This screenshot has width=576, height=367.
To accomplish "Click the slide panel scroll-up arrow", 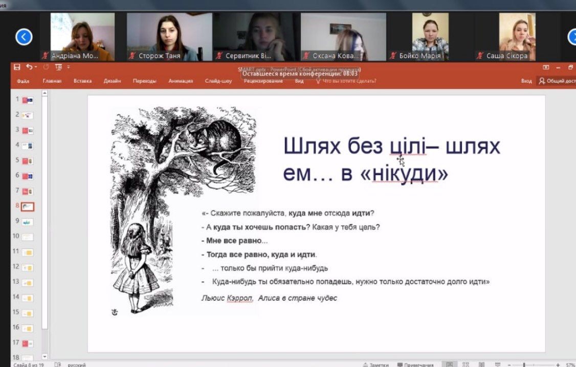I will tap(45, 93).
